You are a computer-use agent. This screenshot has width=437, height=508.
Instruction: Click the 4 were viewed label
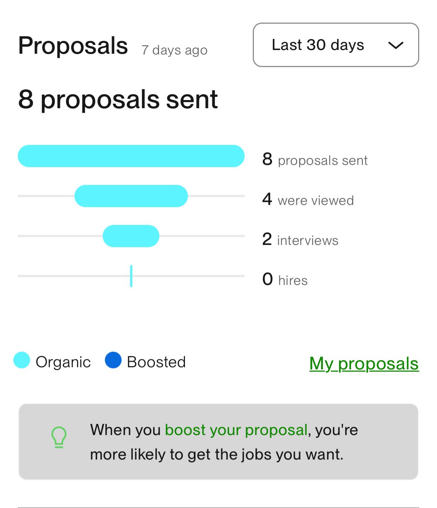pos(308,200)
